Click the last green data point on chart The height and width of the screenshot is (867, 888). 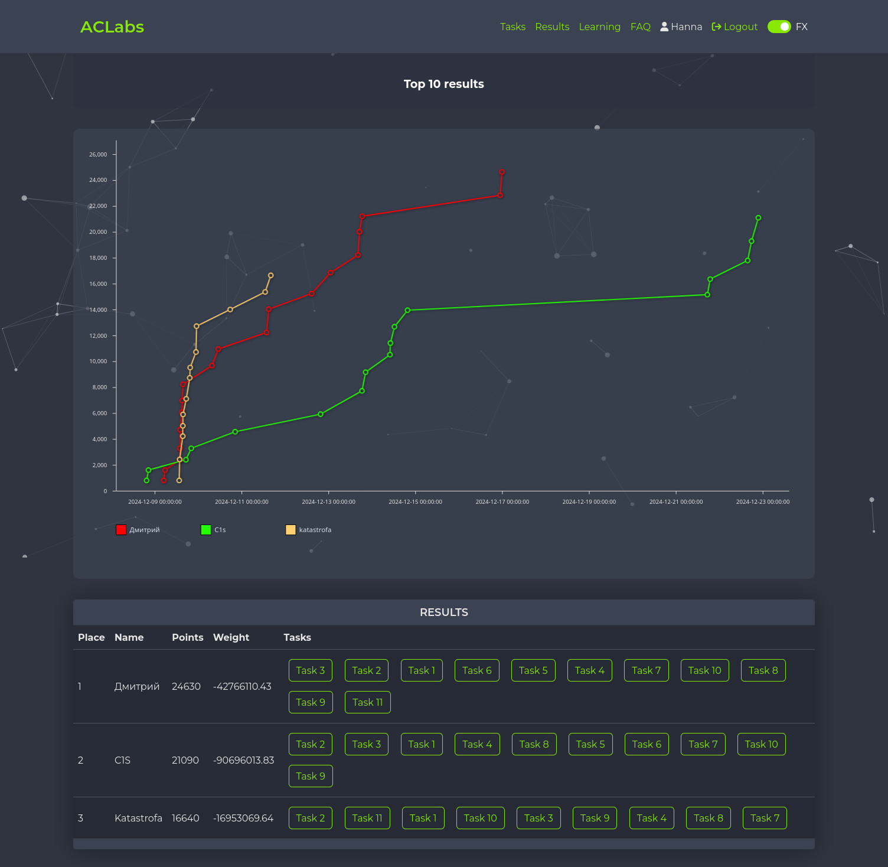coord(759,218)
